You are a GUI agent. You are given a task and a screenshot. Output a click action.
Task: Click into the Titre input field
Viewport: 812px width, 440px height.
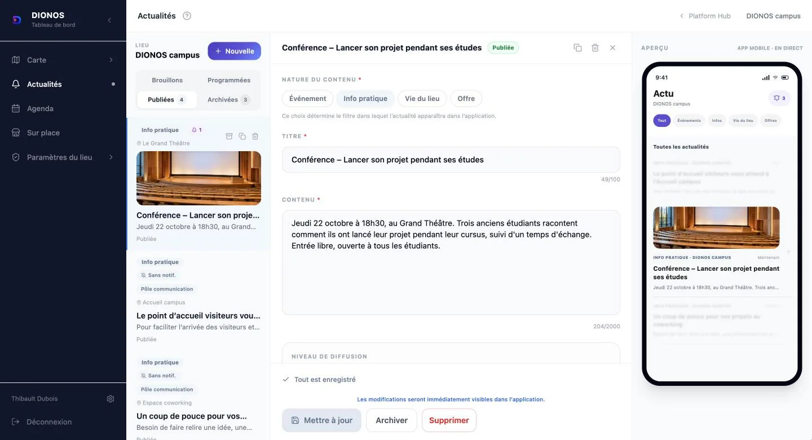coord(451,160)
